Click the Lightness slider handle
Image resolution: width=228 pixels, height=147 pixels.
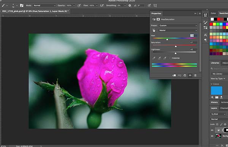[176, 53]
